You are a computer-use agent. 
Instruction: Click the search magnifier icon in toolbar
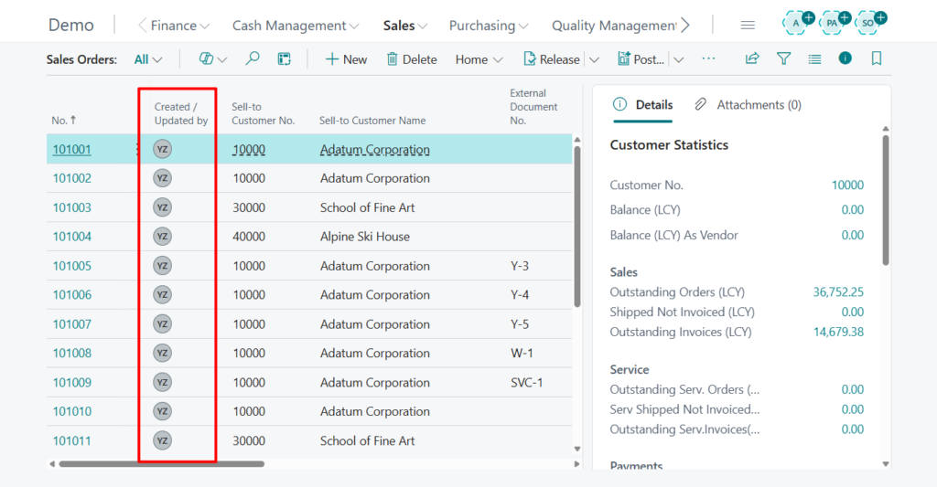click(x=253, y=58)
